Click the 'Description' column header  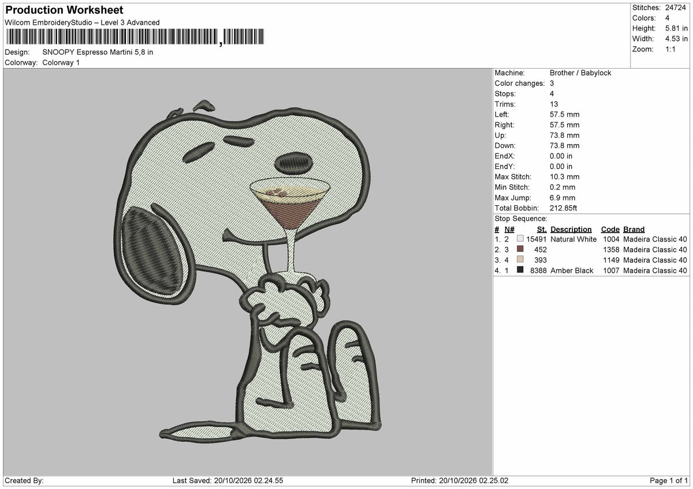[x=571, y=229]
